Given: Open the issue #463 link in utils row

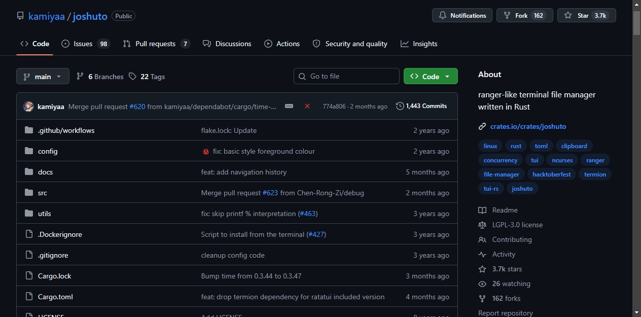Looking at the screenshot, I should (x=308, y=214).
